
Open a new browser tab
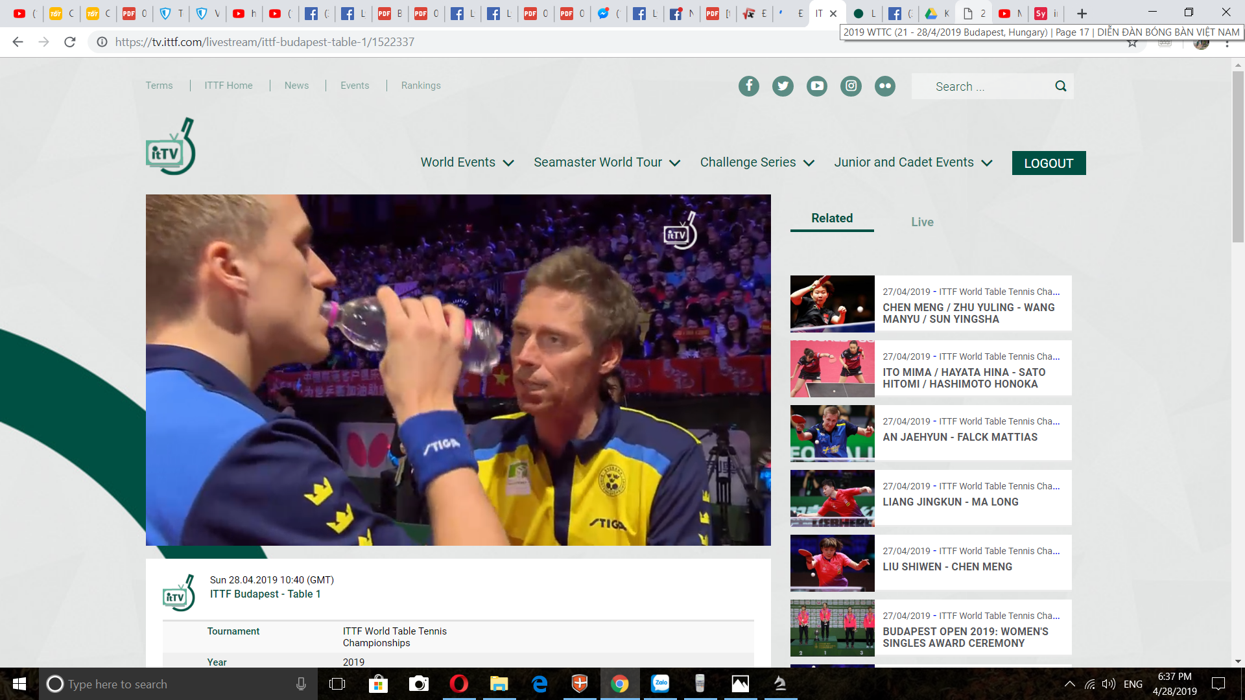point(1082,14)
